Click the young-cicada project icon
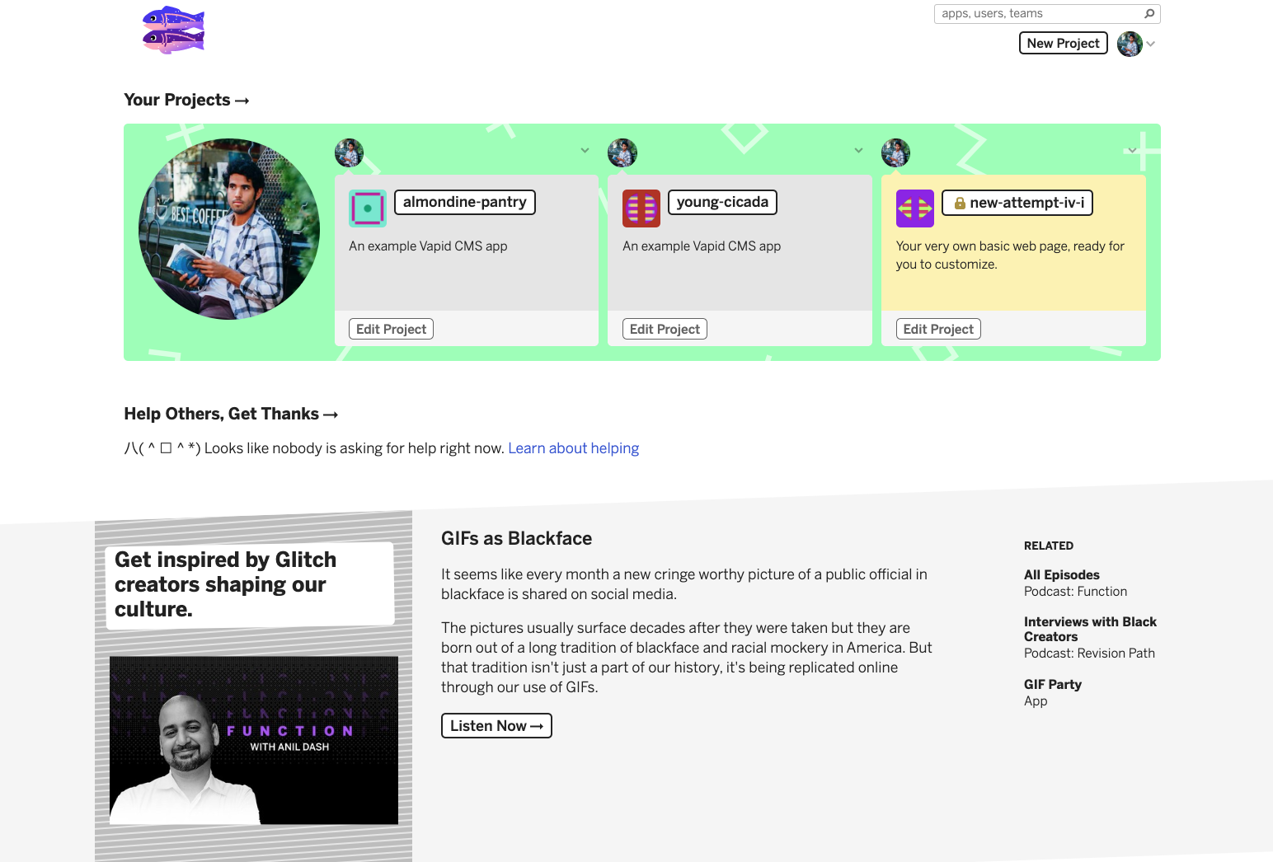1273x862 pixels. click(x=641, y=208)
